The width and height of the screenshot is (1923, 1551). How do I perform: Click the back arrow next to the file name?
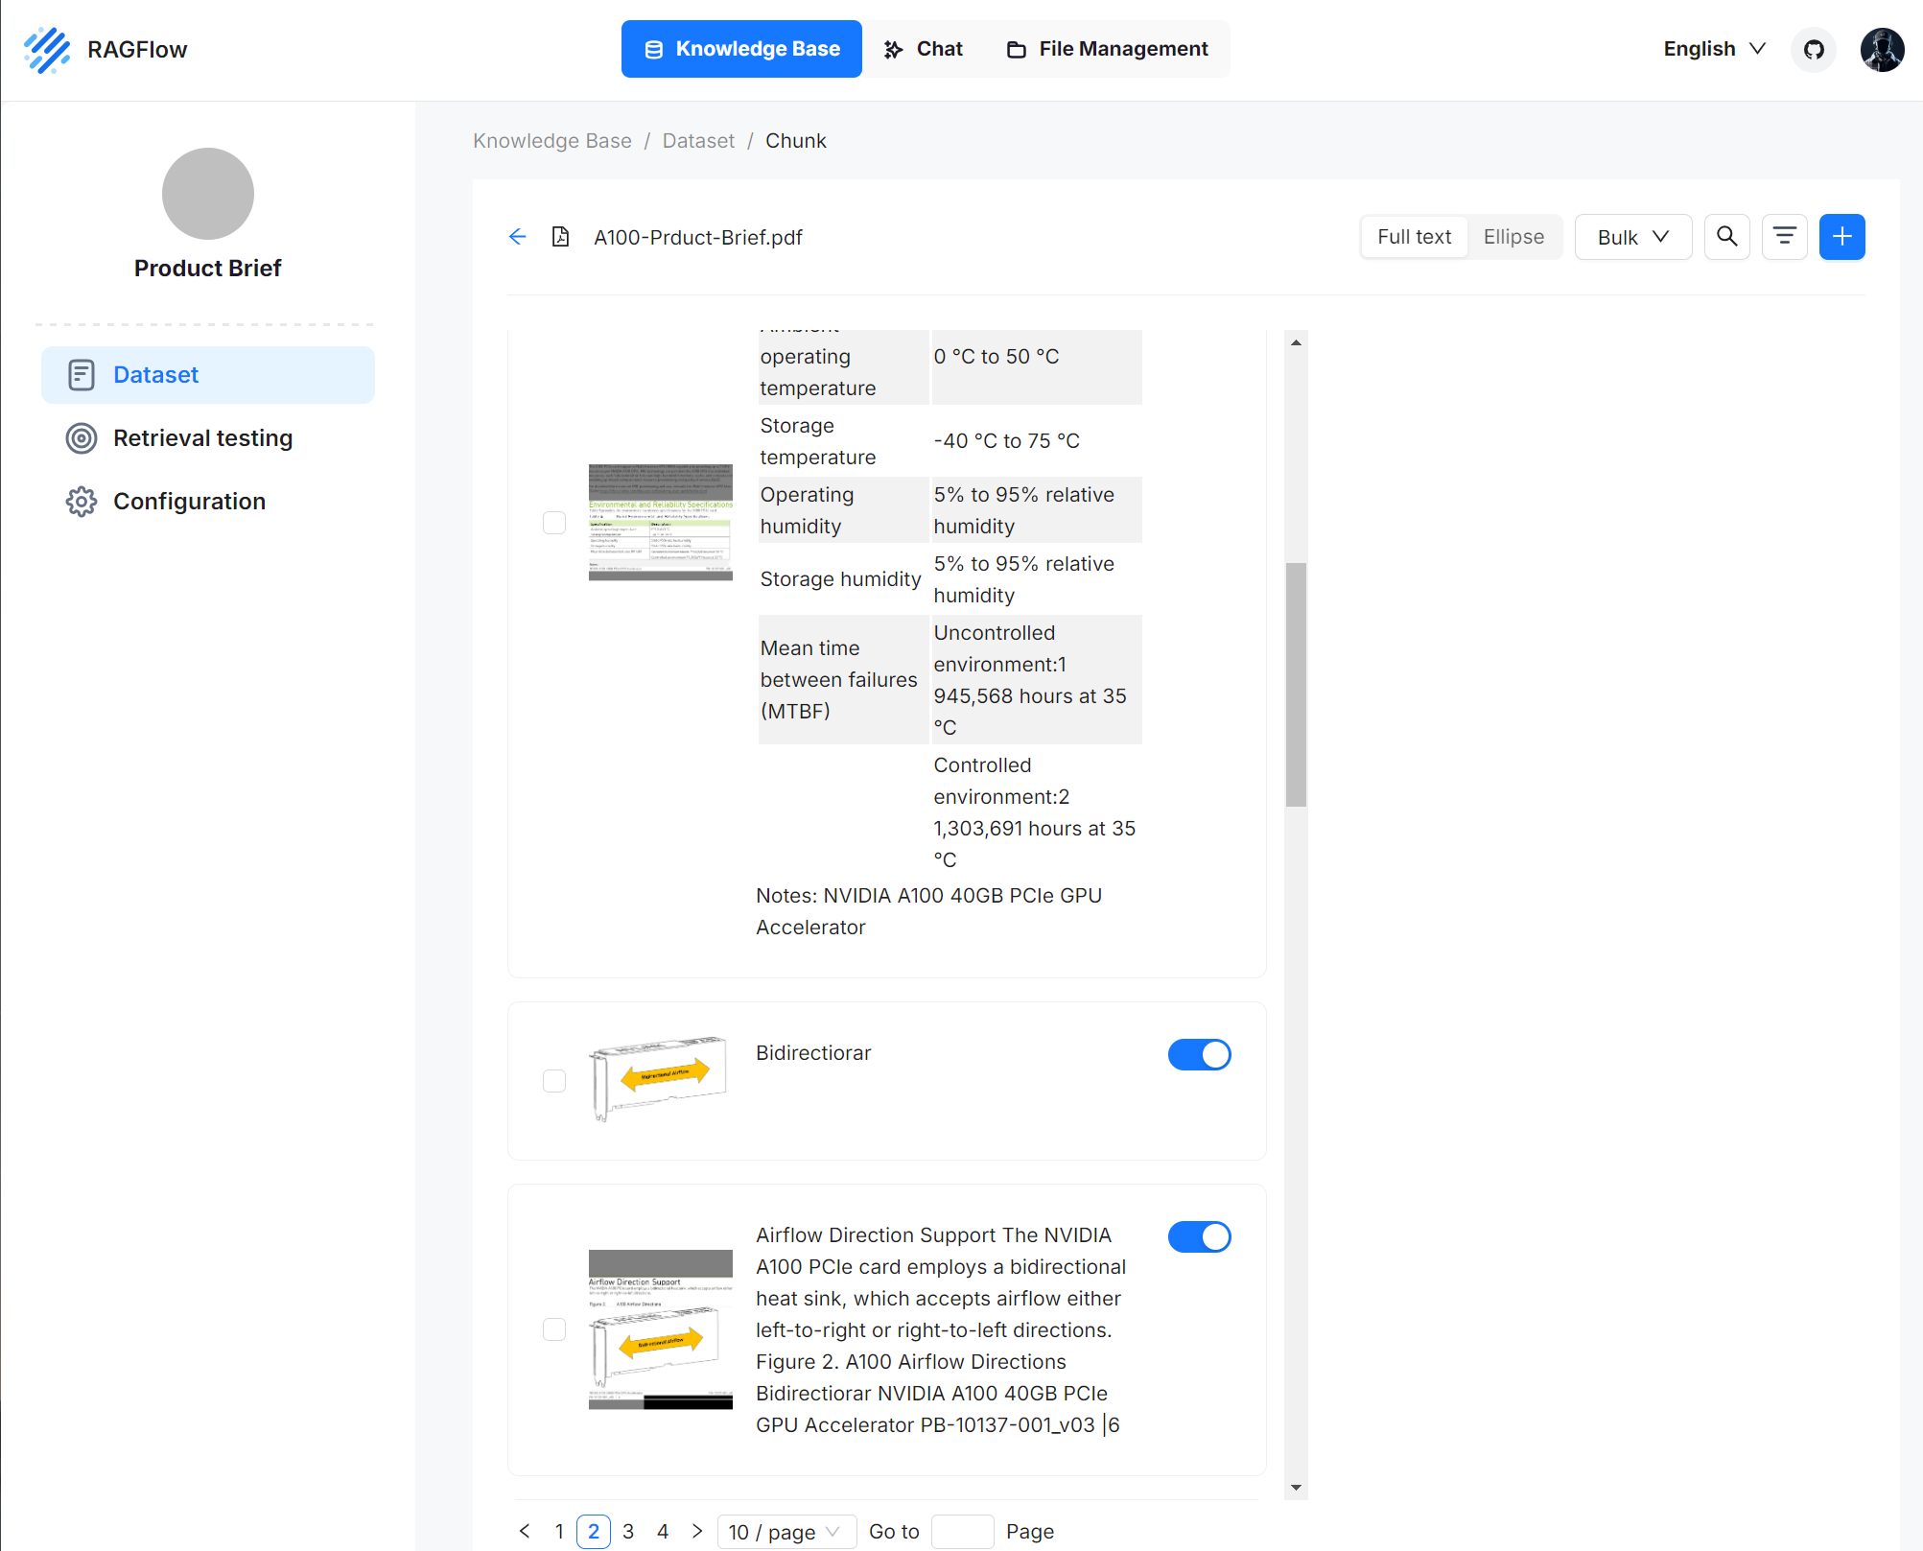(x=518, y=237)
